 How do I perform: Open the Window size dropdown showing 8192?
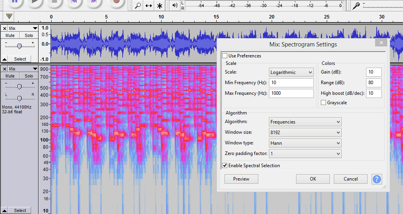pos(305,133)
